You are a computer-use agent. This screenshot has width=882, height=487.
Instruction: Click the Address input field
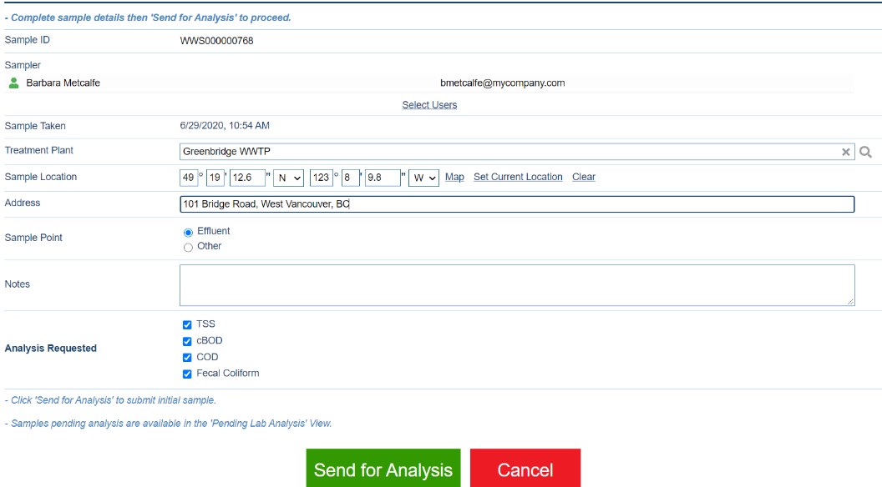(x=516, y=204)
